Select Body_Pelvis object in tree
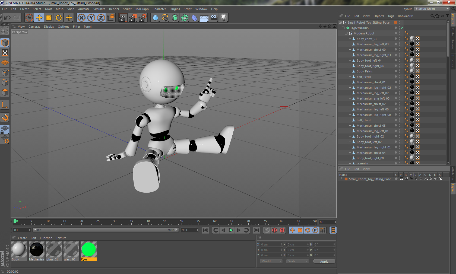Image resolution: width=456 pixels, height=274 pixels. pos(365,71)
